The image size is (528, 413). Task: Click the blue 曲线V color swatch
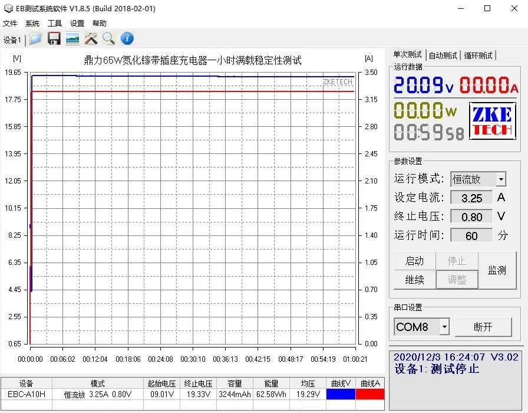[x=341, y=395]
